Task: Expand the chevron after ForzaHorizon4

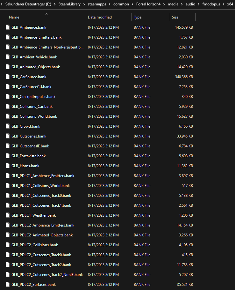Action: coord(164,4)
